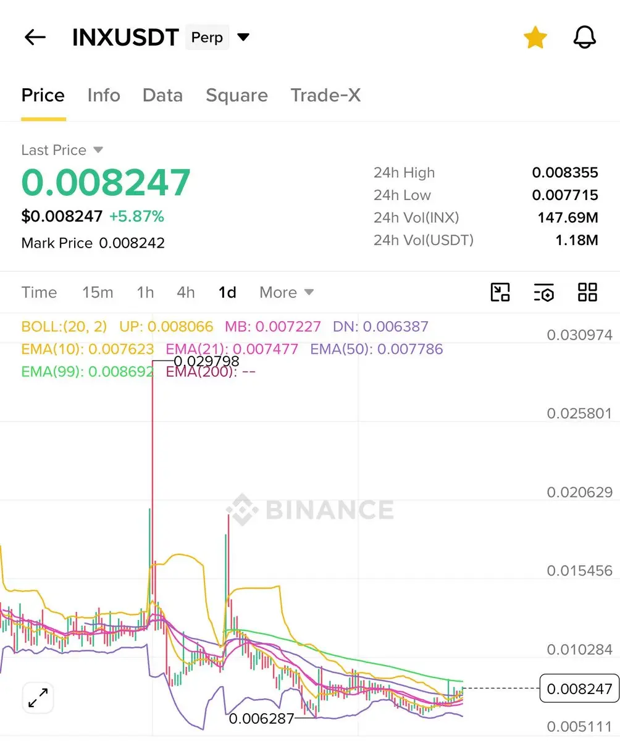Click the 0.029798 chart high marker

point(206,361)
